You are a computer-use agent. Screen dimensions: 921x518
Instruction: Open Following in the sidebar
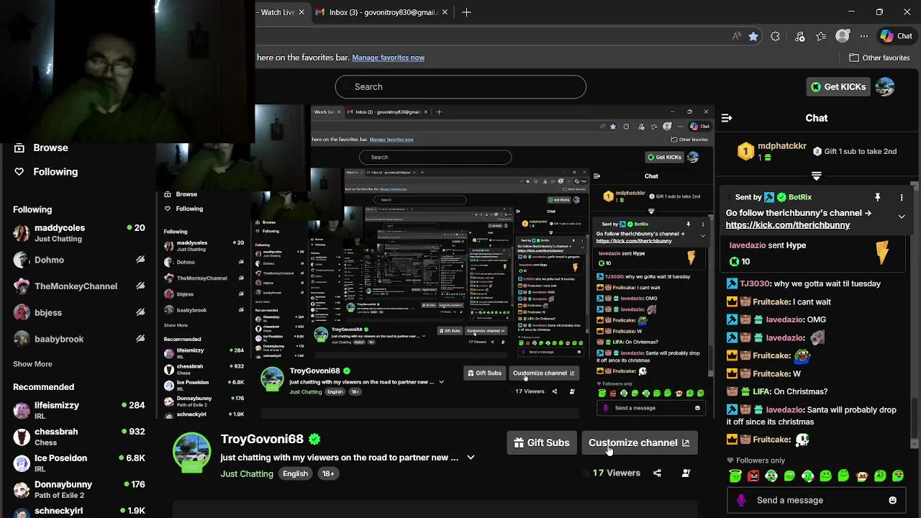pos(45,171)
